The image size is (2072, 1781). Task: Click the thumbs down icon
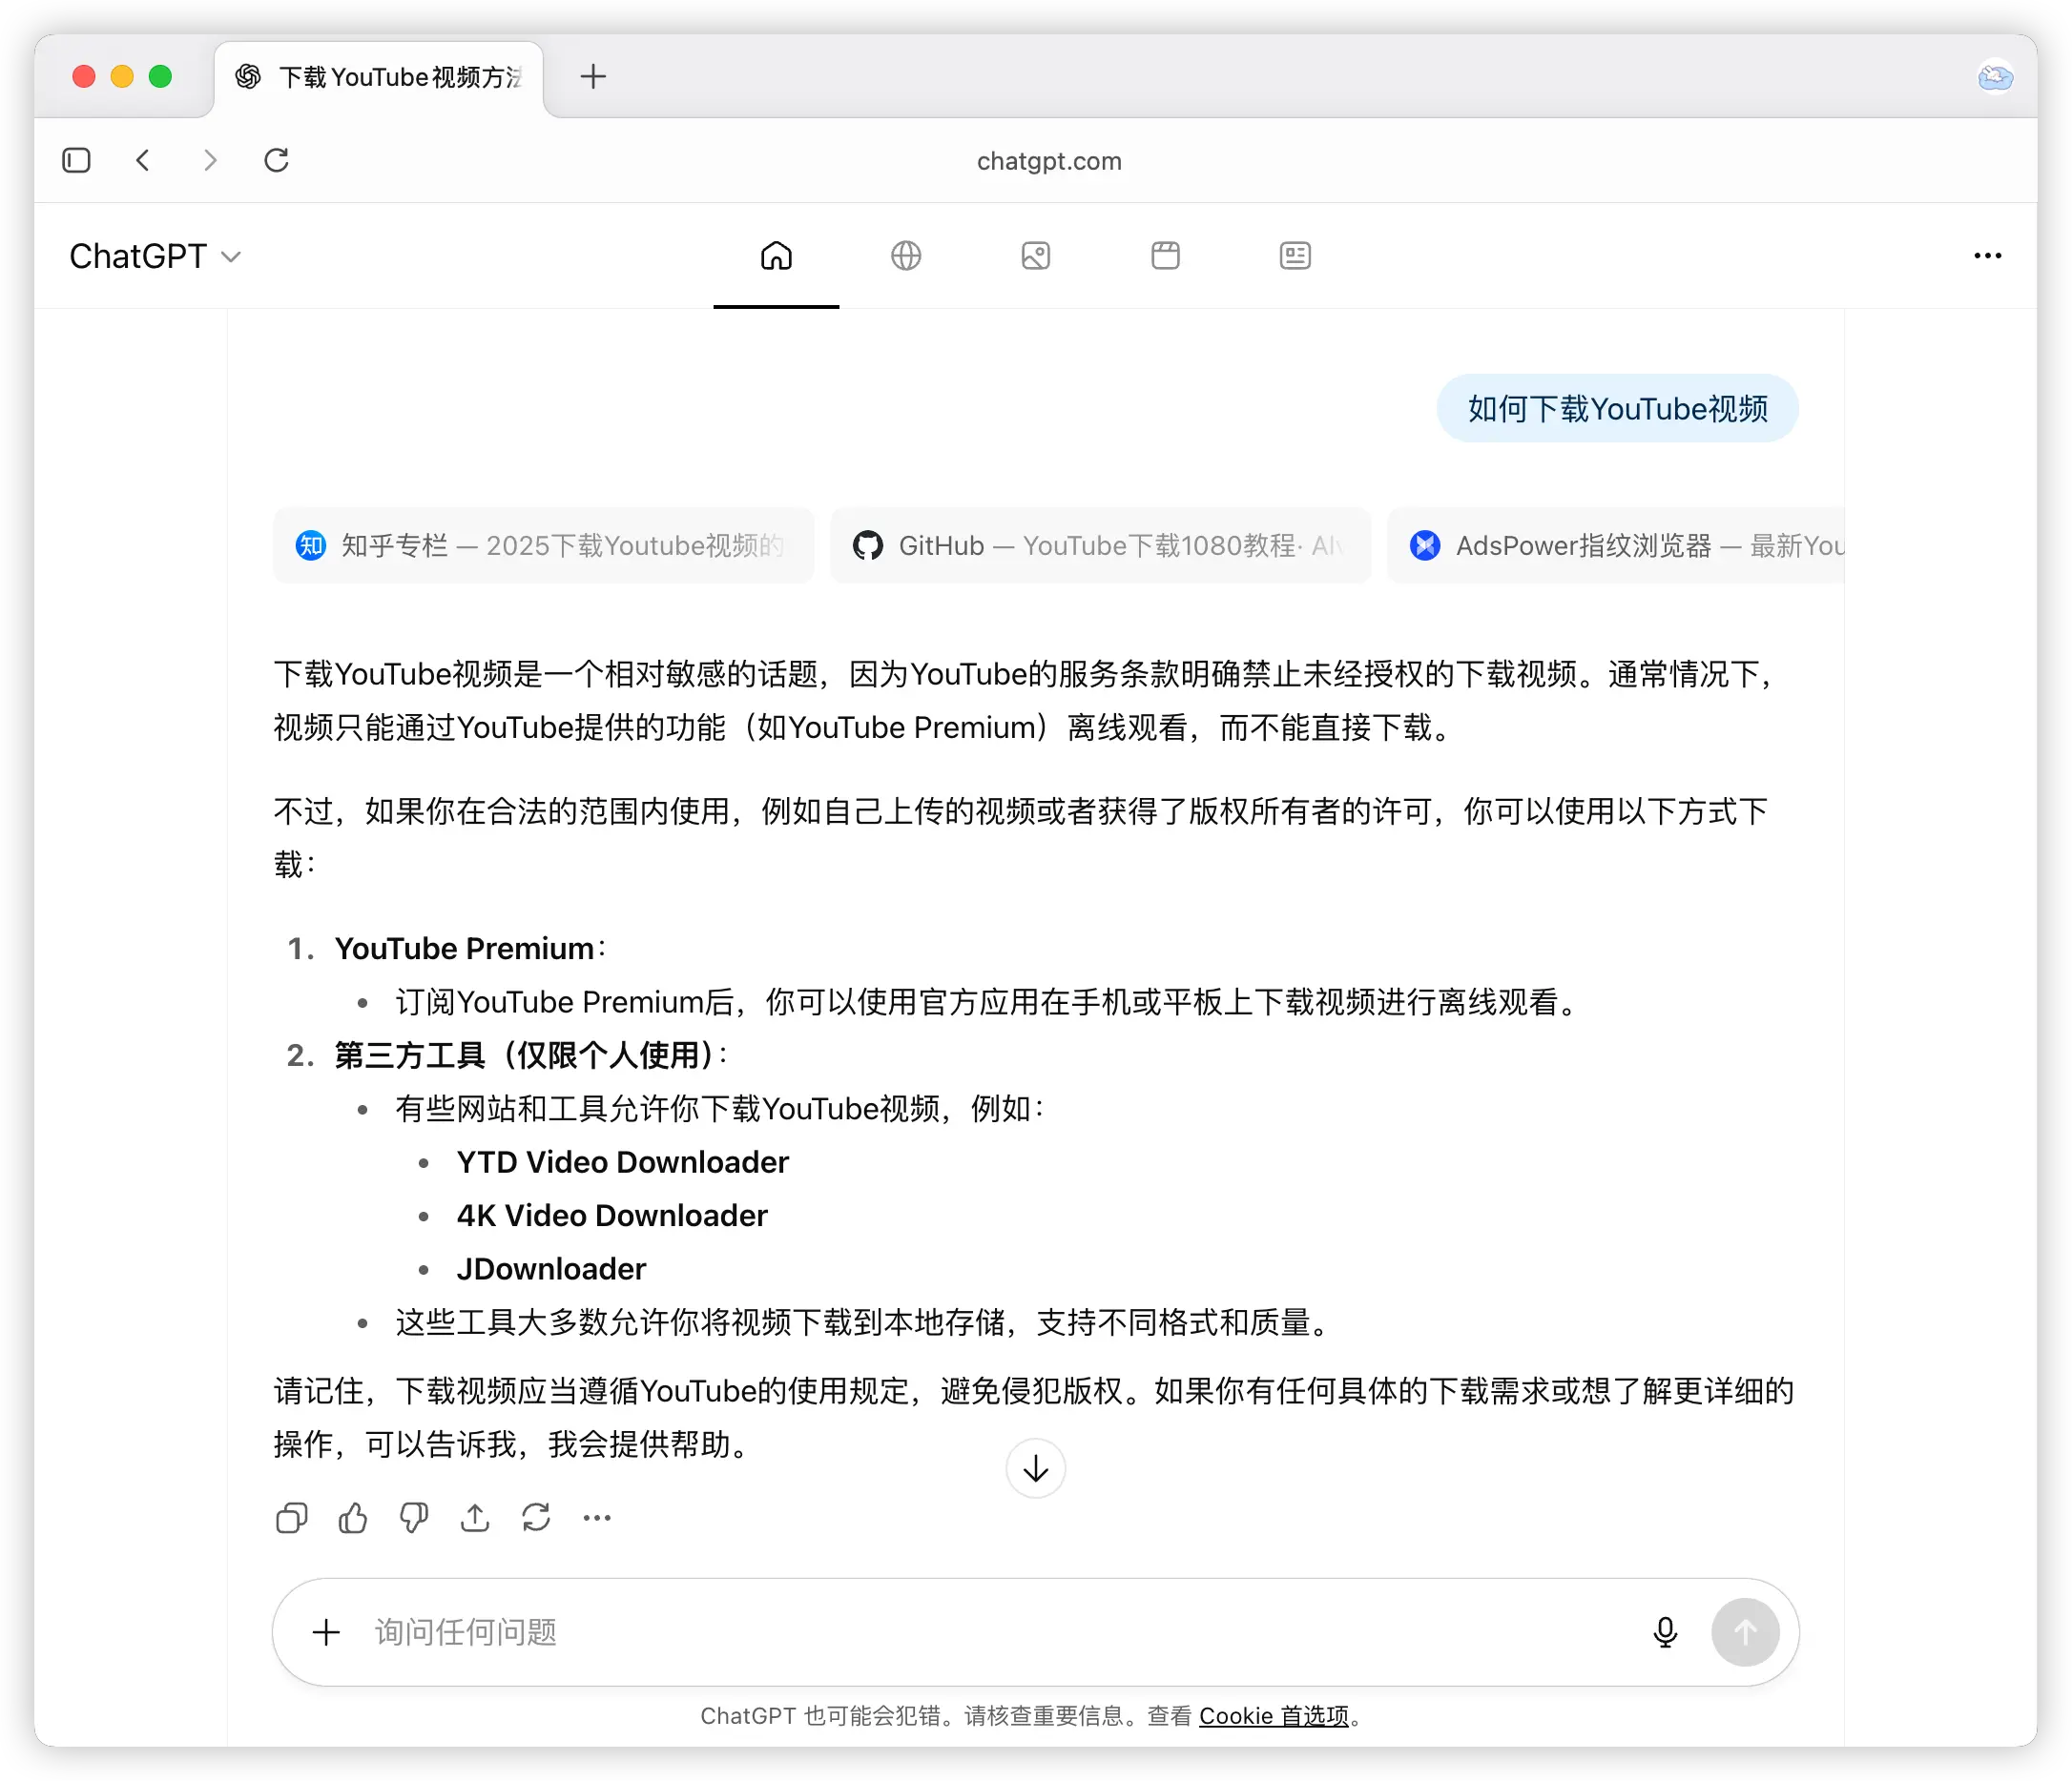pyautogui.click(x=413, y=1518)
